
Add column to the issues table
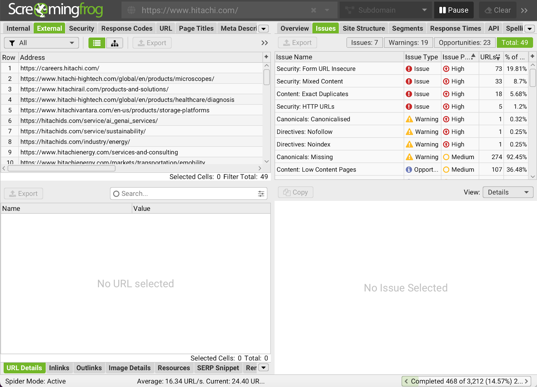532,56
